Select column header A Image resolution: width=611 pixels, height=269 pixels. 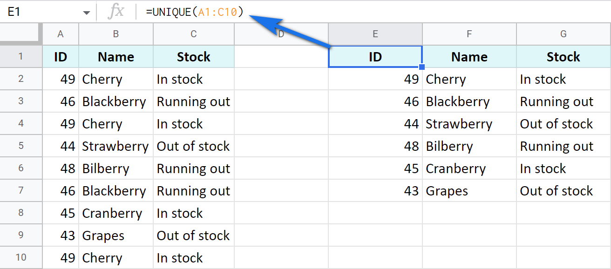click(x=61, y=34)
